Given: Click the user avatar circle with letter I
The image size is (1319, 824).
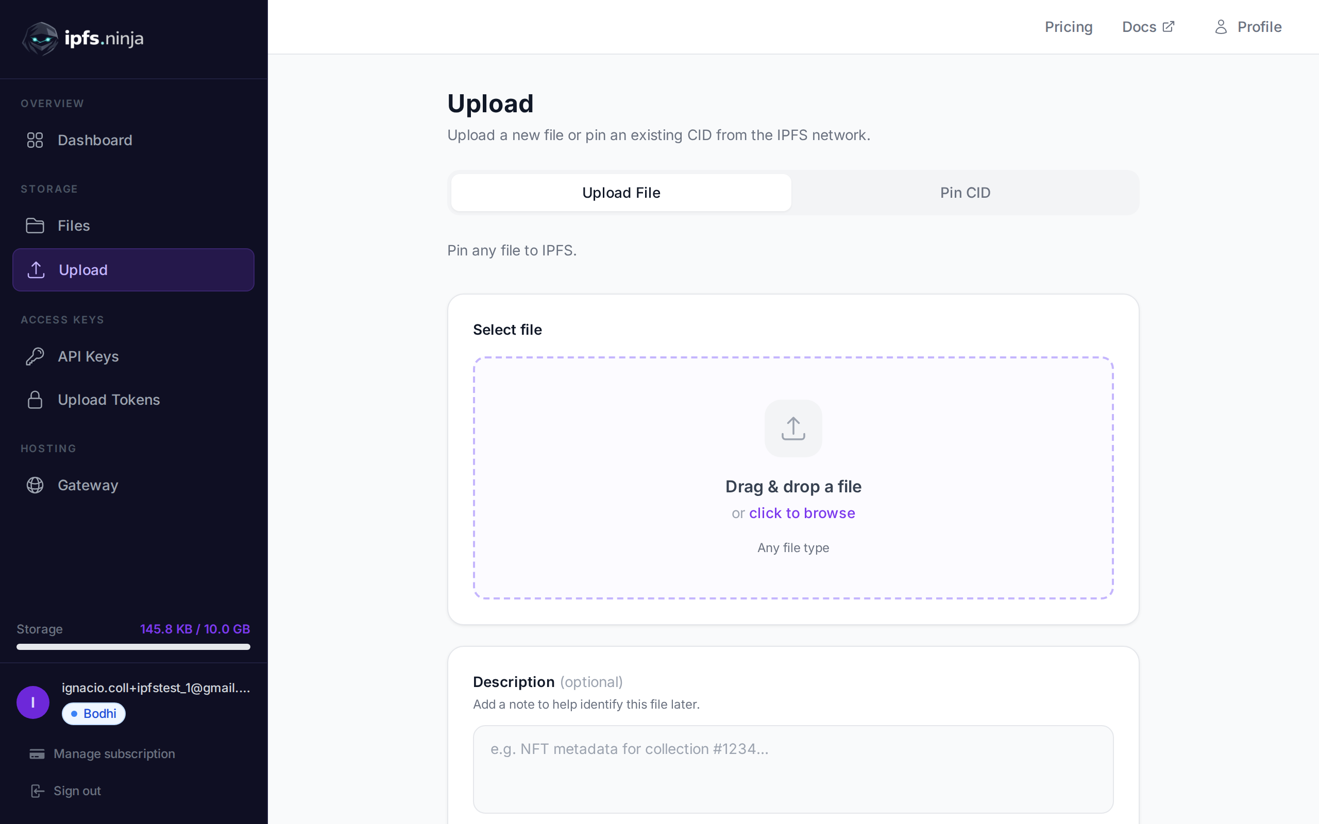Looking at the screenshot, I should [x=32, y=702].
